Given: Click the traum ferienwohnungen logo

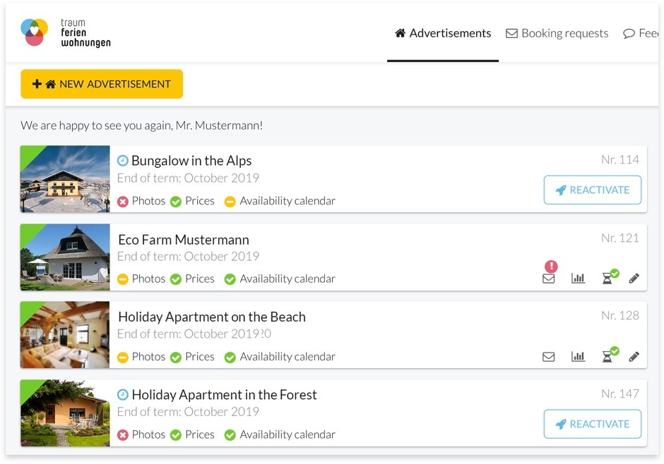Looking at the screenshot, I should [x=66, y=33].
